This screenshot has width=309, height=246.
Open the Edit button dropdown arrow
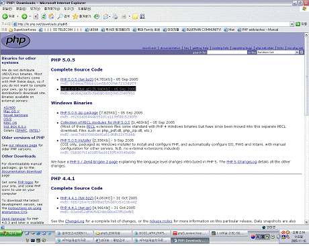coord(129,16)
